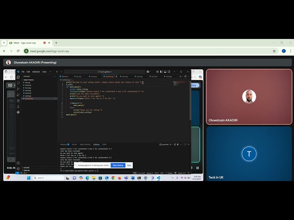Image resolution: width=294 pixels, height=220 pixels.
Task: Click the Python language mode in status bar
Action: coord(170,173)
